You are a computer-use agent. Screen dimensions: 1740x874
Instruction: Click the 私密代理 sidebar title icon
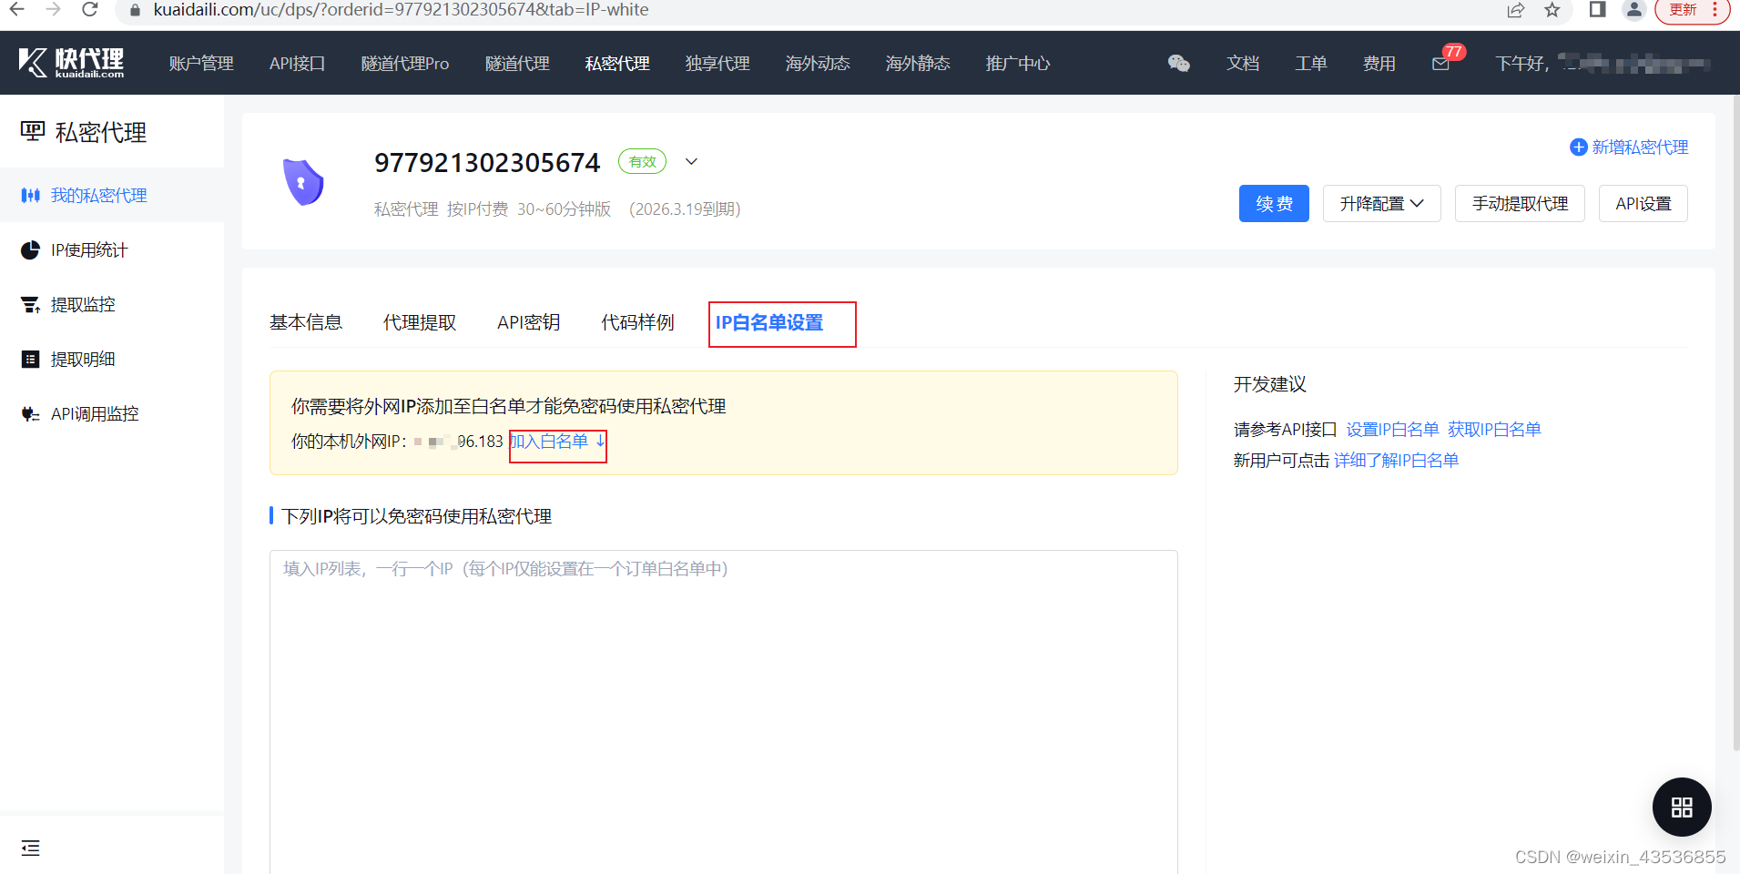[x=32, y=132]
